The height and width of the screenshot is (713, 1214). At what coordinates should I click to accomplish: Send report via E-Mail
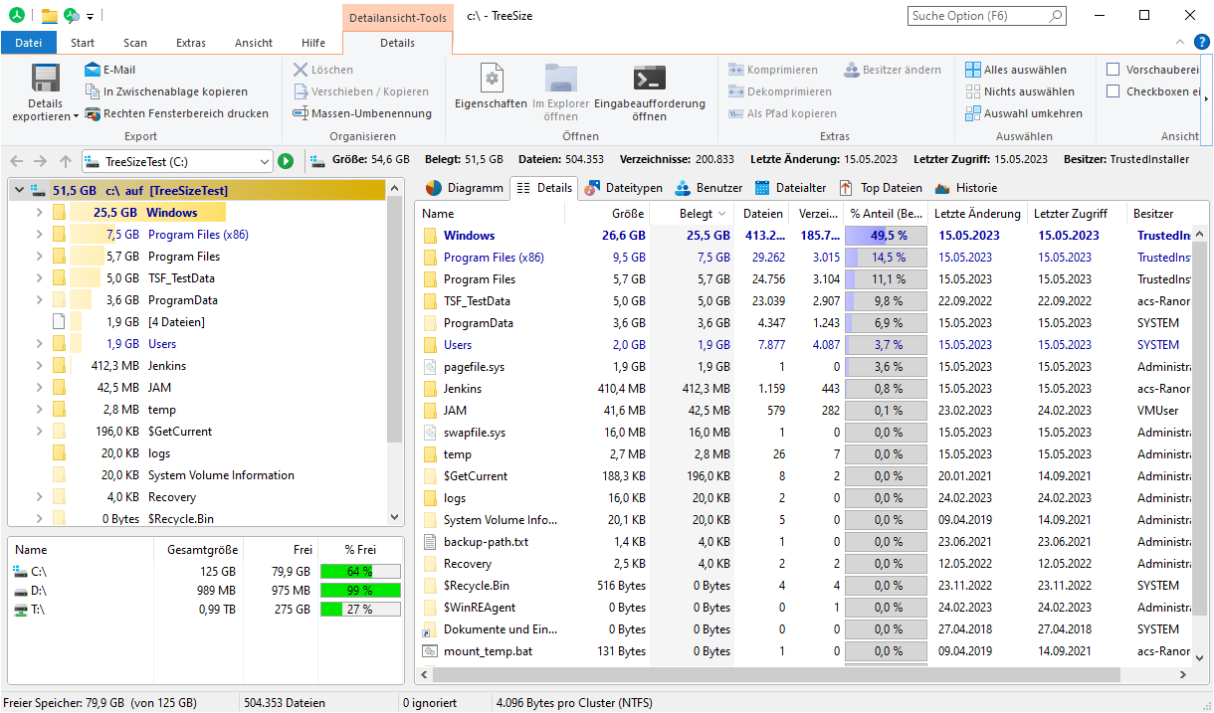109,70
